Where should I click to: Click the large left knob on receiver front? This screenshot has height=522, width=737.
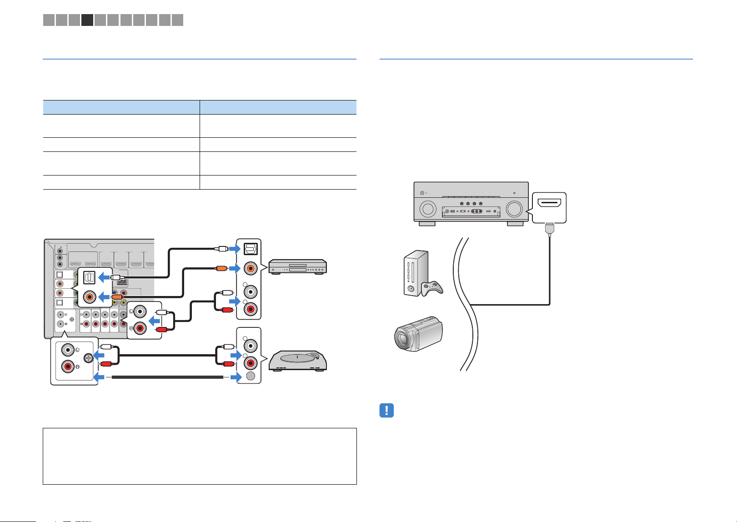pos(427,209)
